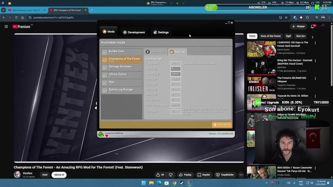The image size is (333, 187).
Task: Open the YouTube guide hamburger menu
Action: pos(6,26)
